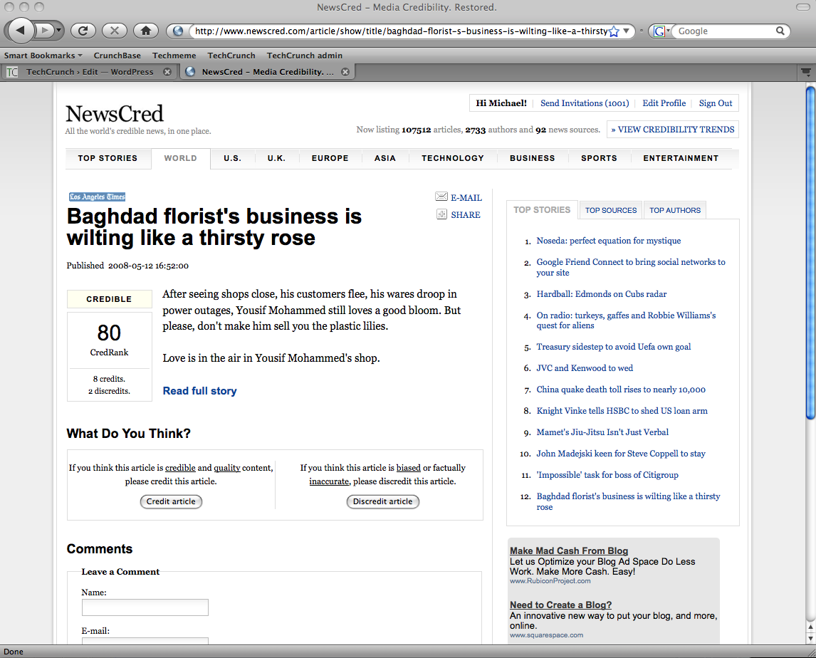Switch to the TECHNOLOGY section tab
The width and height of the screenshot is (816, 658).
[x=452, y=158]
